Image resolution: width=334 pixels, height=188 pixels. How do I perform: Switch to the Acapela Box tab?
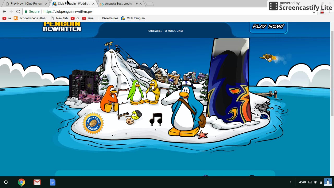[119, 4]
